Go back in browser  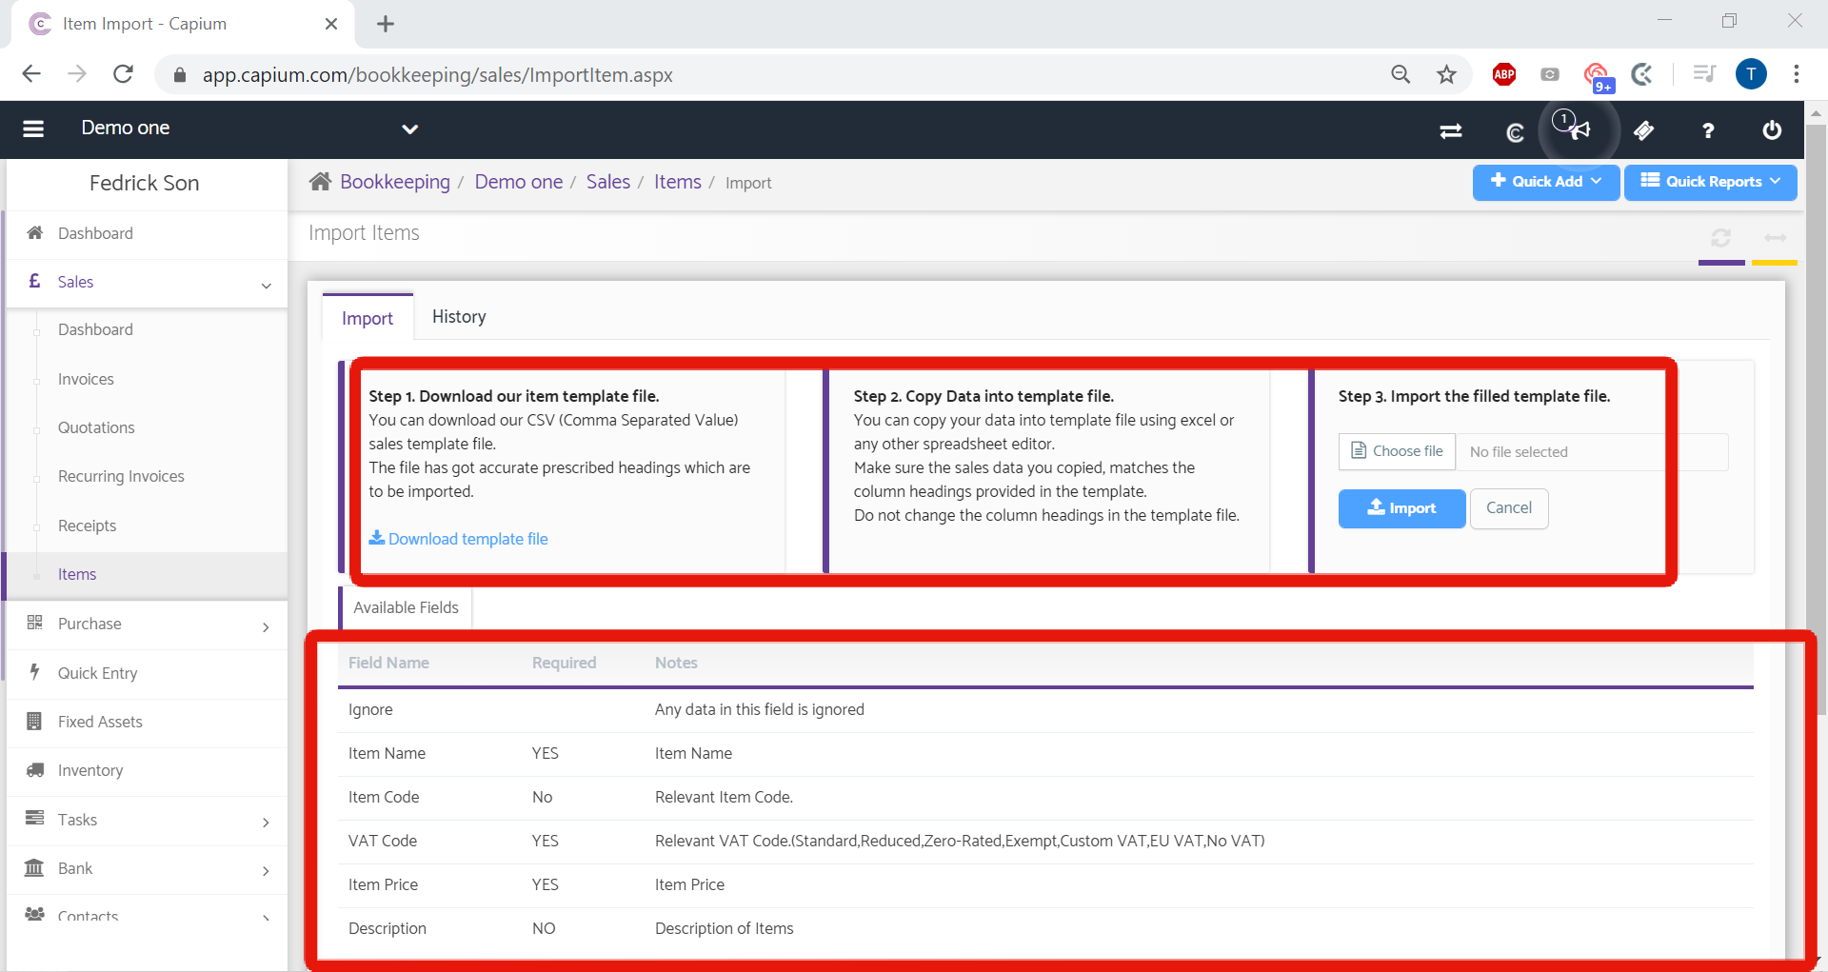coord(31,74)
